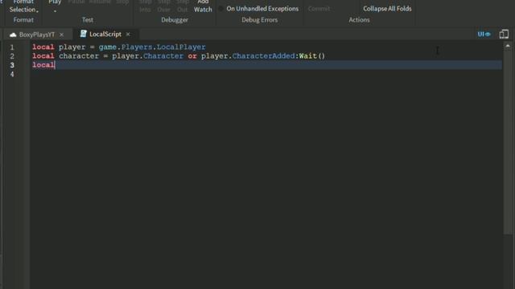This screenshot has height=289, width=515.
Task: Click line number 4 in the gutter
Action: click(12, 75)
